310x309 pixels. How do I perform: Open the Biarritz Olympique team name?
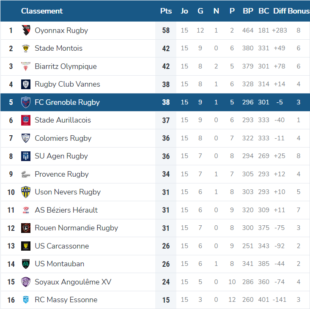point(66,66)
